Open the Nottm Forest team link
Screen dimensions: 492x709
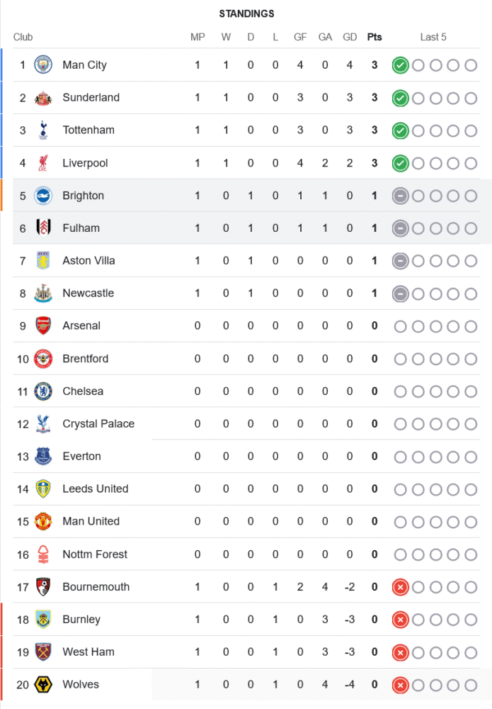click(x=95, y=554)
